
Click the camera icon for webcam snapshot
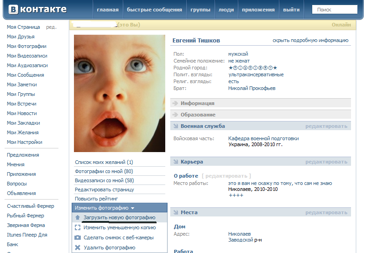coord(78,237)
